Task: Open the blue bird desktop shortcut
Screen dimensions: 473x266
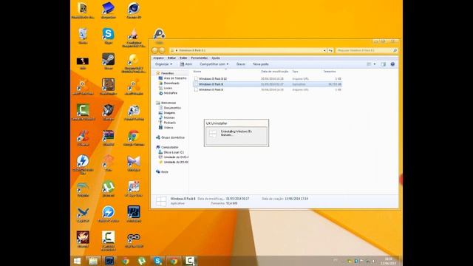Action: click(x=83, y=214)
